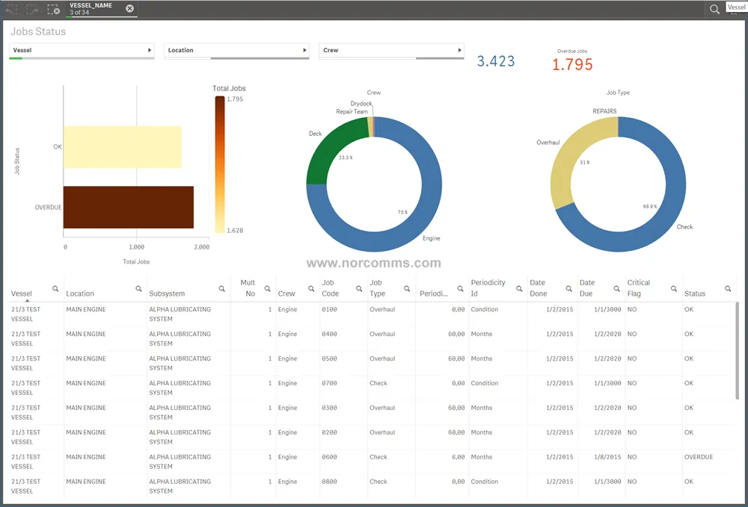Open search in the Critical Flag column
This screenshot has height=507, width=748.
pyautogui.click(x=674, y=288)
